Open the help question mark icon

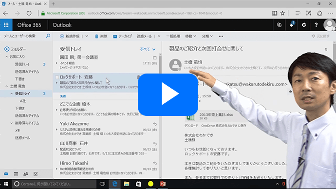[316, 25]
